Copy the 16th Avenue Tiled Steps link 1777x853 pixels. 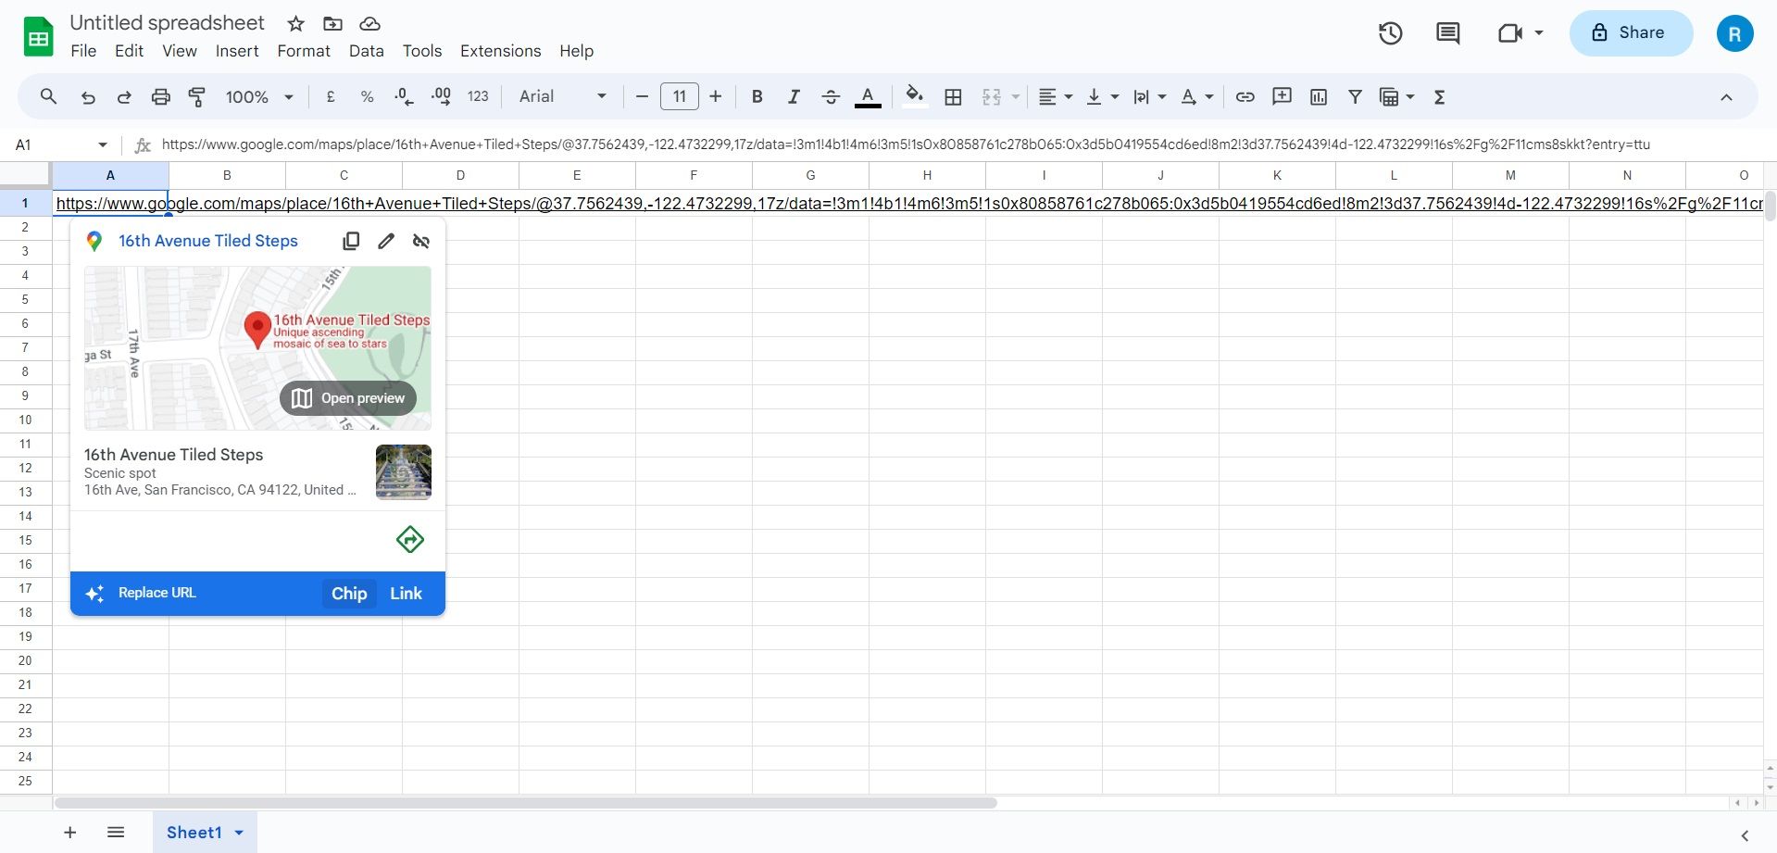[351, 241]
